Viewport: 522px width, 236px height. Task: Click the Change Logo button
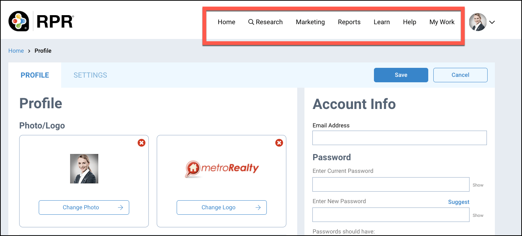pyautogui.click(x=222, y=207)
